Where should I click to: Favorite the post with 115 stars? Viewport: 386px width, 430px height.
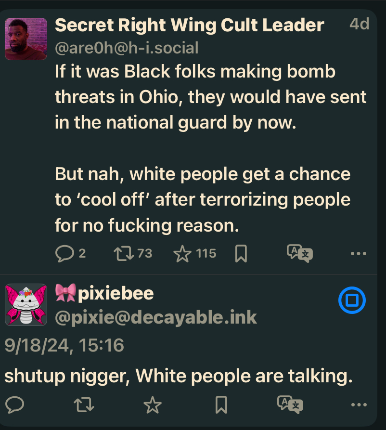coord(182,253)
